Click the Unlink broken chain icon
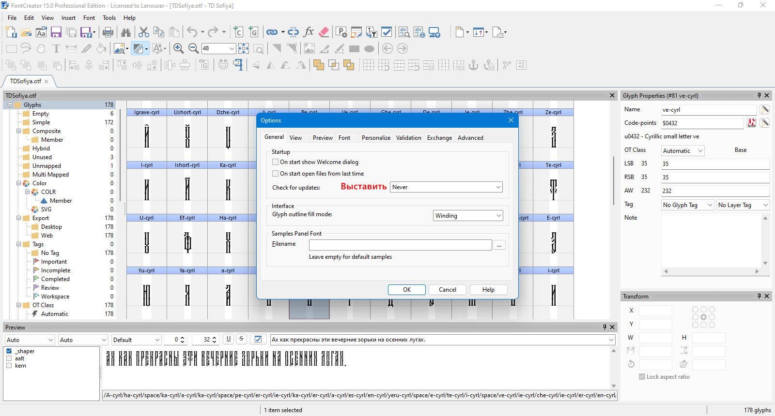 pos(293,32)
